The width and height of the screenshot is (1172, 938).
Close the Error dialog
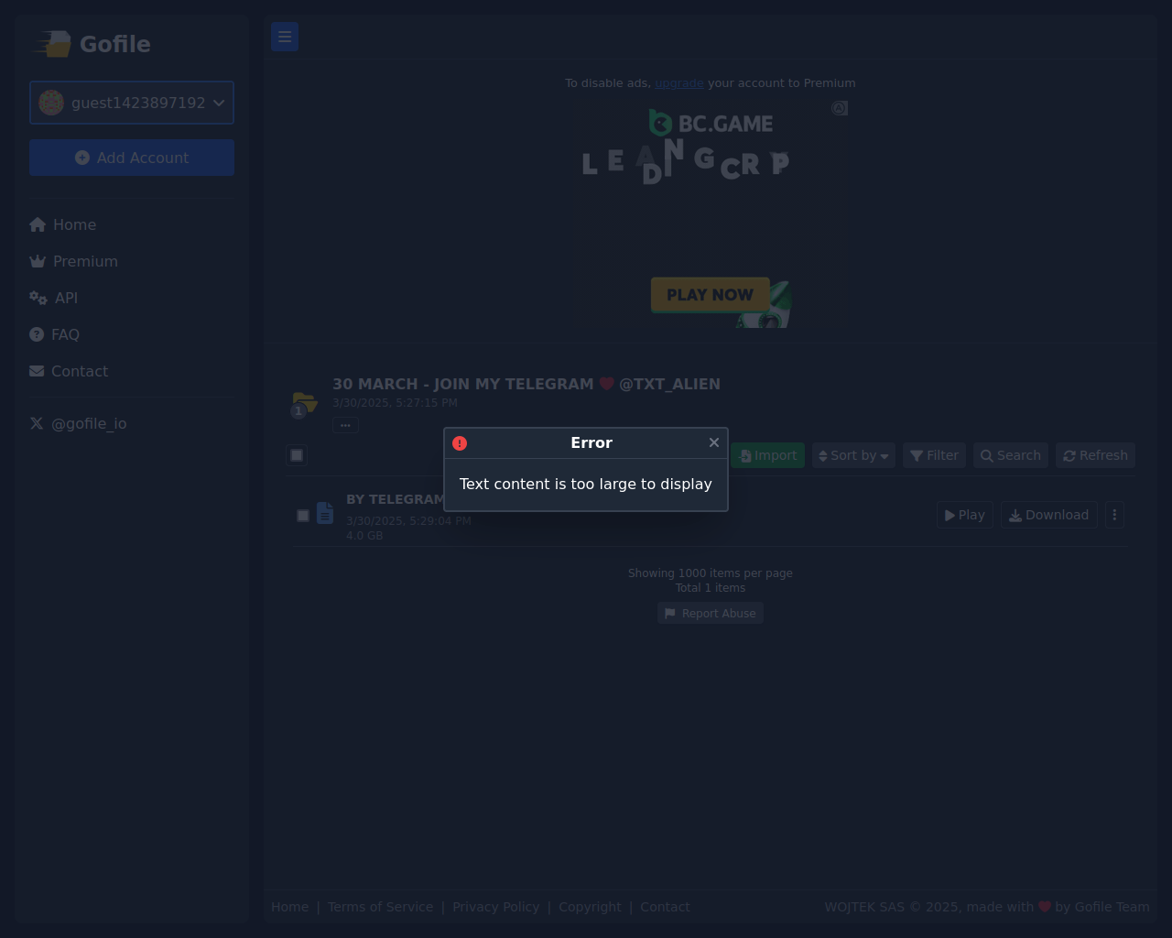pos(714,442)
